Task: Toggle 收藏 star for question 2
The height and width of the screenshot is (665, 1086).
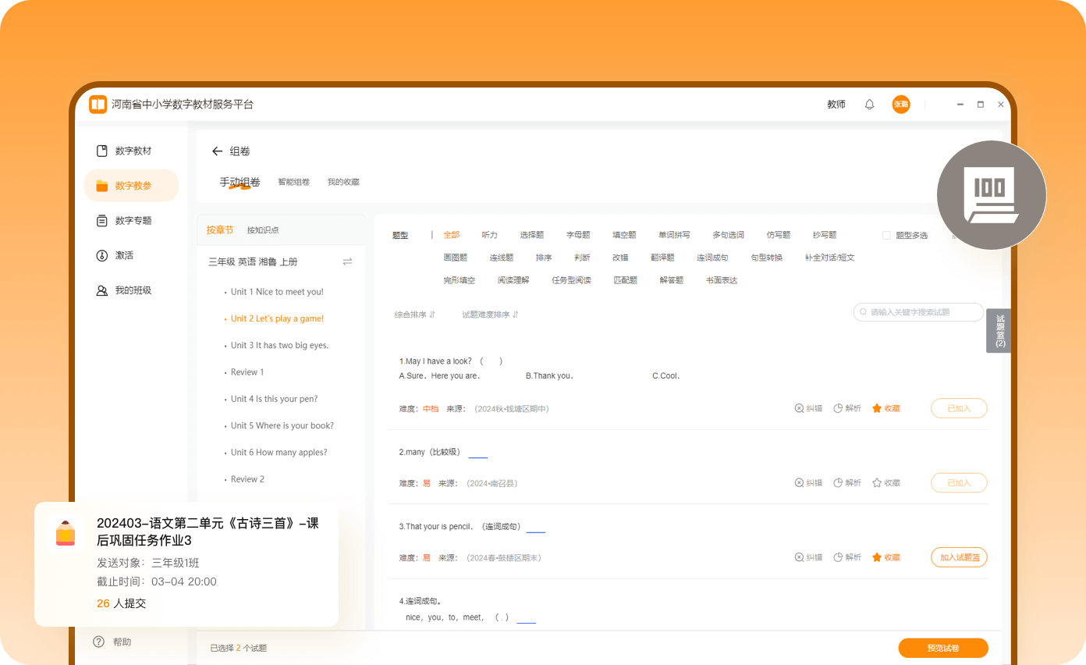Action: pyautogui.click(x=886, y=483)
